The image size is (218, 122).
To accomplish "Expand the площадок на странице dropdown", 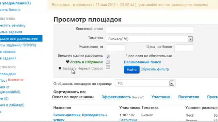I will tap(172, 83).
